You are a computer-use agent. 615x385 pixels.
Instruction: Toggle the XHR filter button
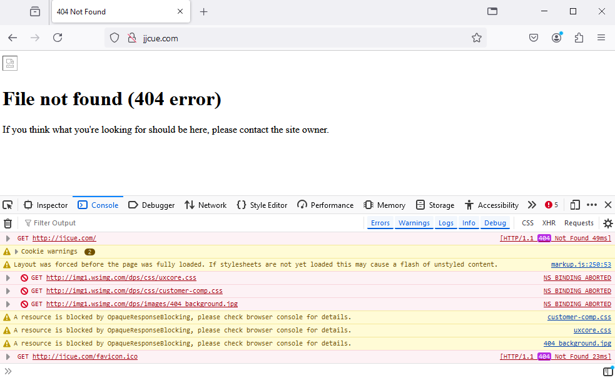tap(549, 223)
